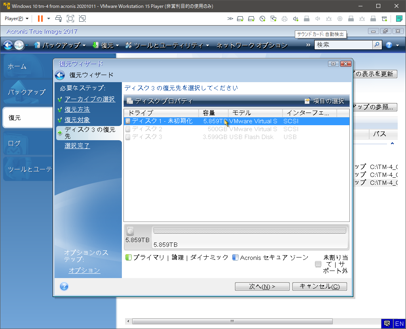Click the disk icon above 5.859TB
The height and width of the screenshot is (329, 406).
click(130, 231)
